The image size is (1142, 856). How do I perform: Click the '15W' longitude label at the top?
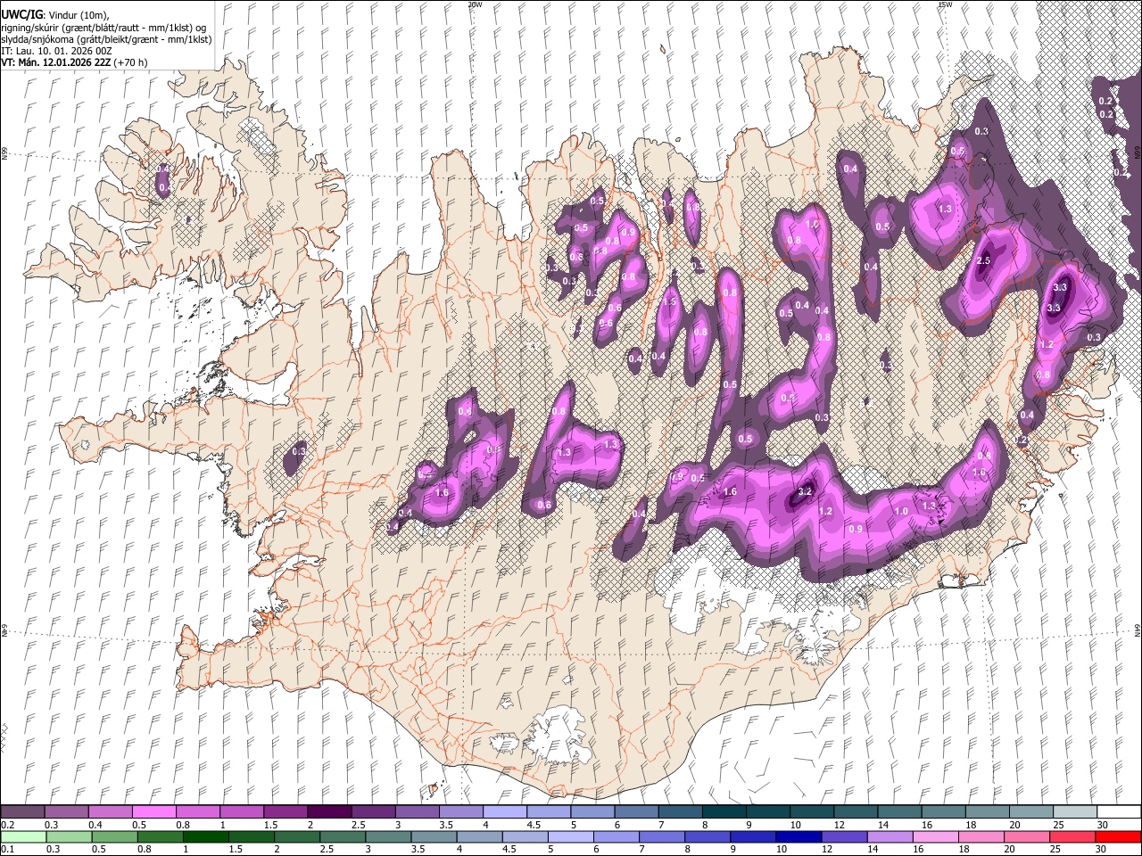coord(945,4)
